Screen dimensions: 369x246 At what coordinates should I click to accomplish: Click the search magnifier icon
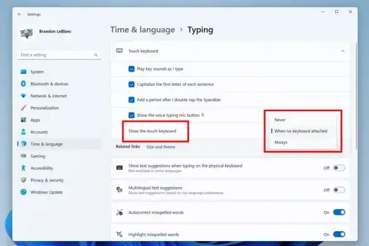(96, 55)
